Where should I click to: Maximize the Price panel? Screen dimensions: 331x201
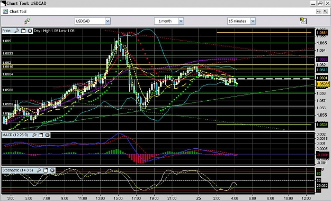pos(23,31)
